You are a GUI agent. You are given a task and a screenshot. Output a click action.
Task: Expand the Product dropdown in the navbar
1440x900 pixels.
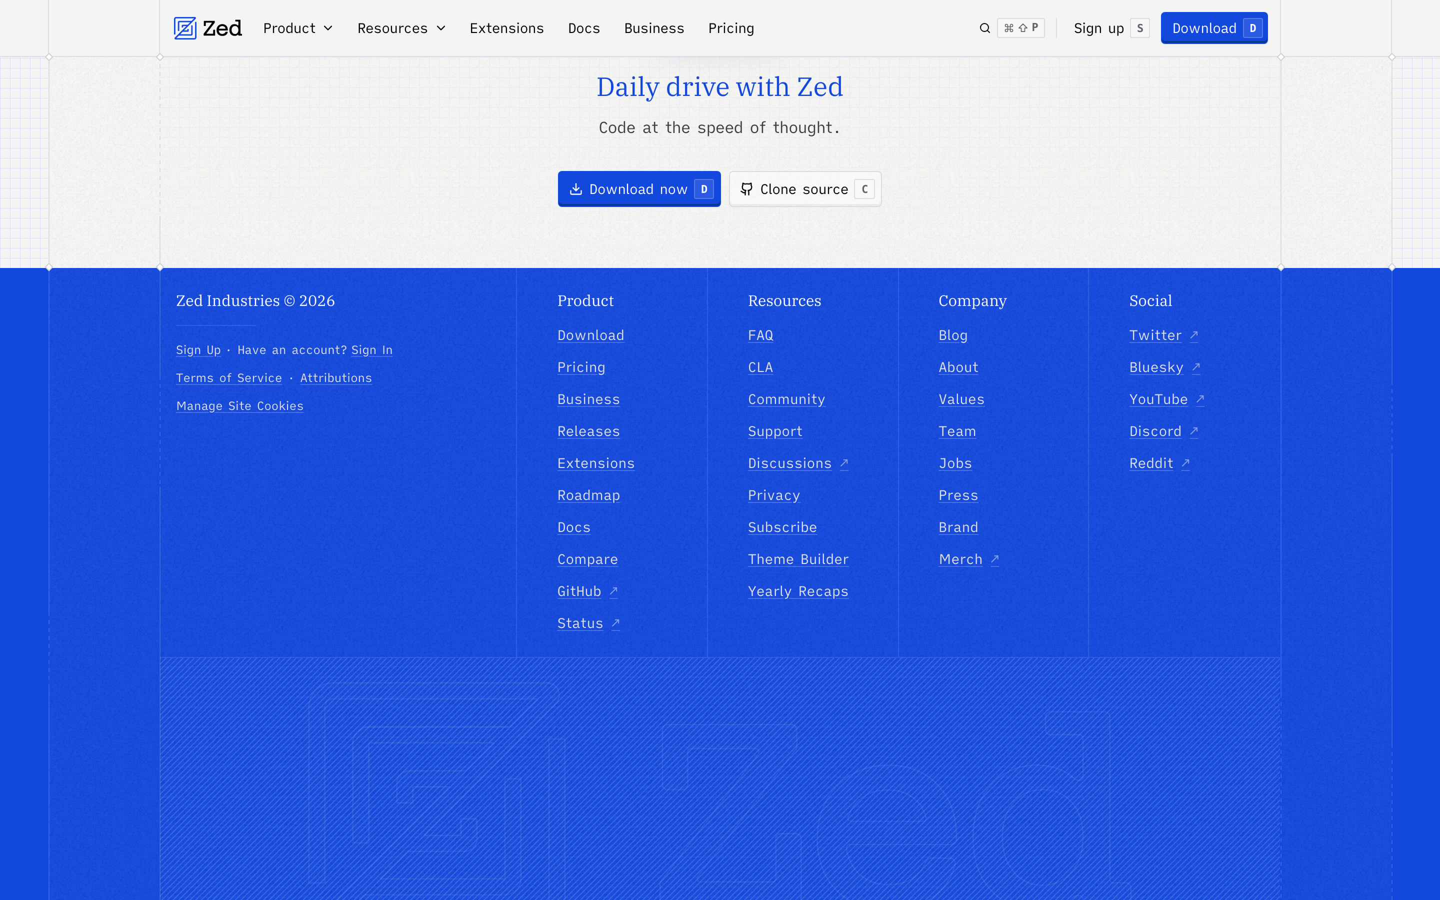click(x=298, y=28)
